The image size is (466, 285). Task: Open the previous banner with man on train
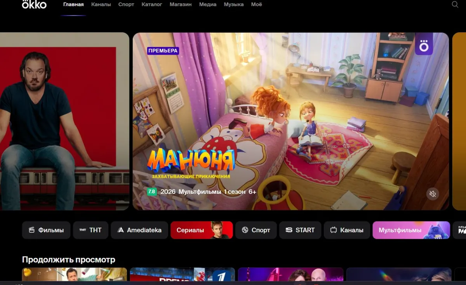tap(64, 121)
